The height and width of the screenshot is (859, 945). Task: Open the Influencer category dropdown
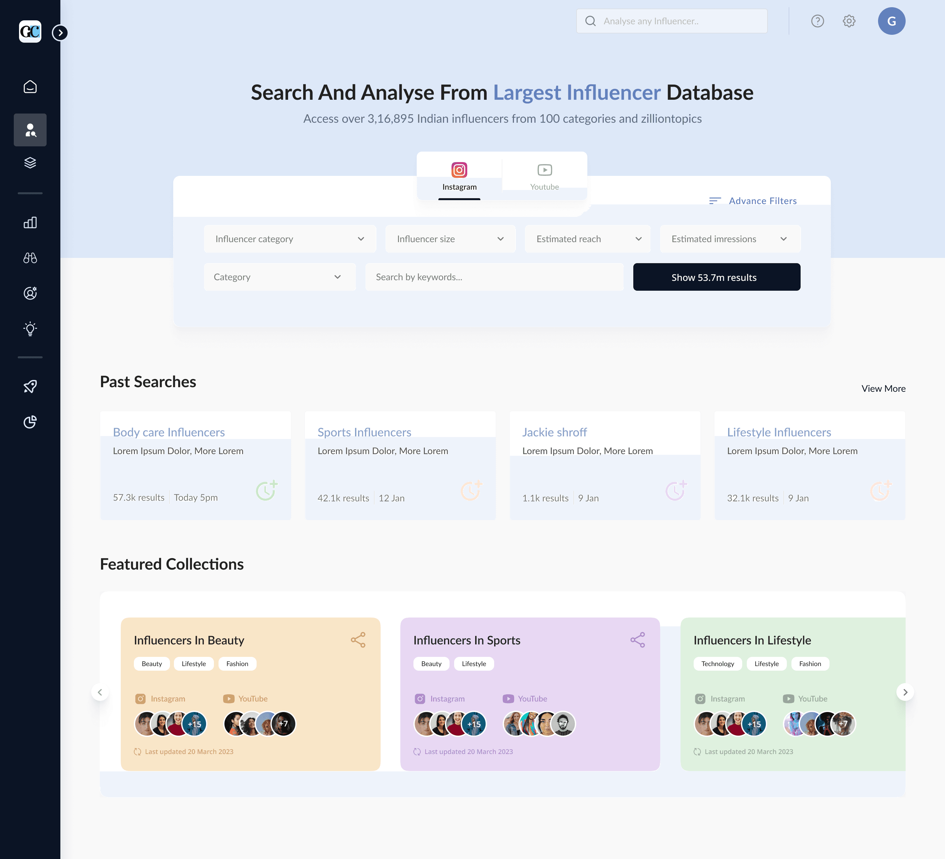click(290, 239)
